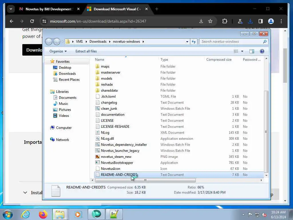
Task: Select the LICENSE-RESHADE file
Action: (115, 126)
